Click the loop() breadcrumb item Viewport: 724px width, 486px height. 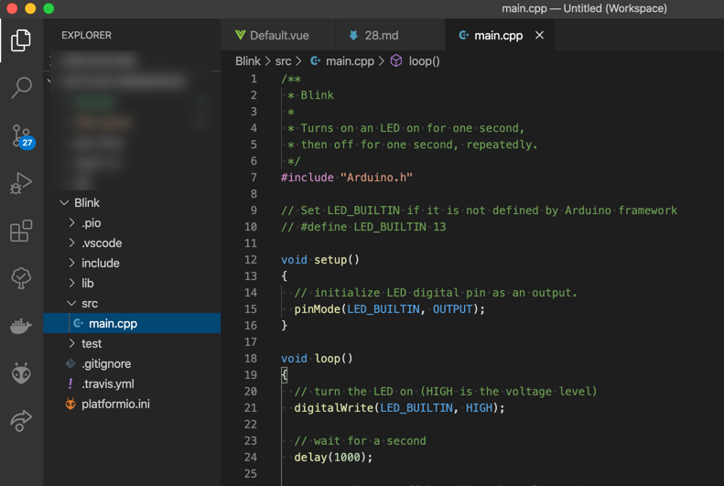coord(424,61)
